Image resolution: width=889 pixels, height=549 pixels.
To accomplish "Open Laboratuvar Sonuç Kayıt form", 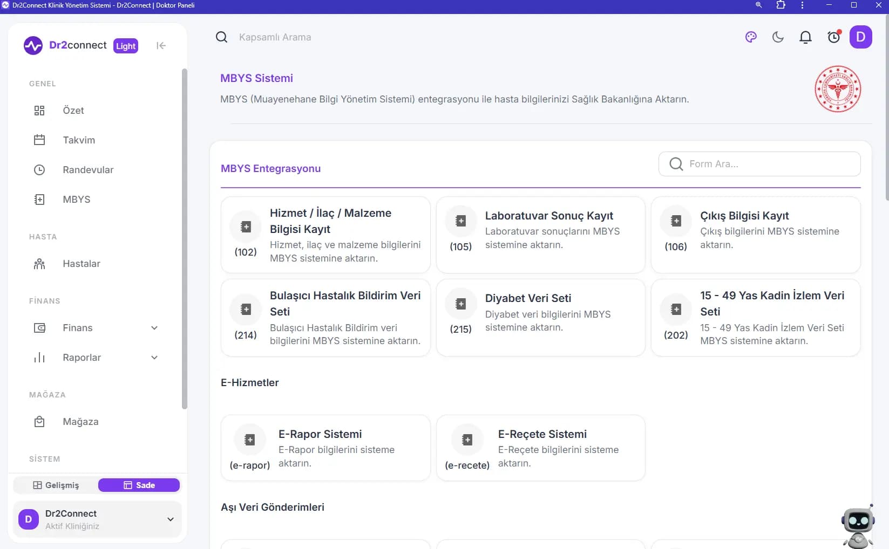I will 540,235.
